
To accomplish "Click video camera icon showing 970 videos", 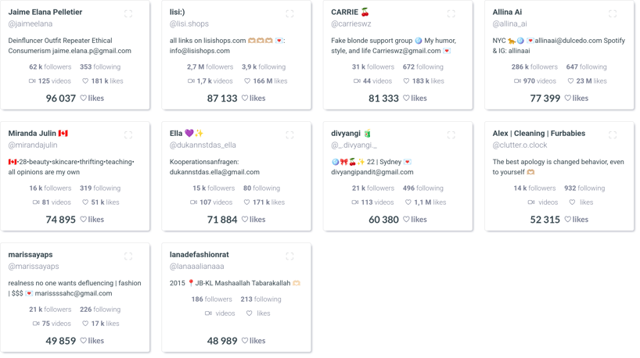I will (x=517, y=81).
